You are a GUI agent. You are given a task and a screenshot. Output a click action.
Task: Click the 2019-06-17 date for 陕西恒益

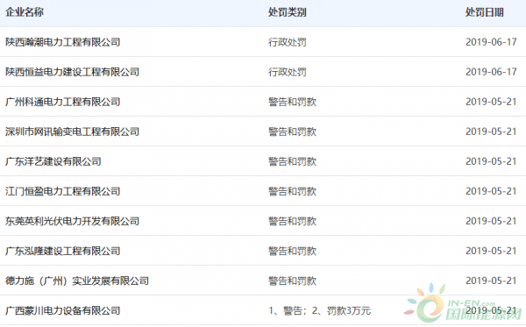pos(491,72)
